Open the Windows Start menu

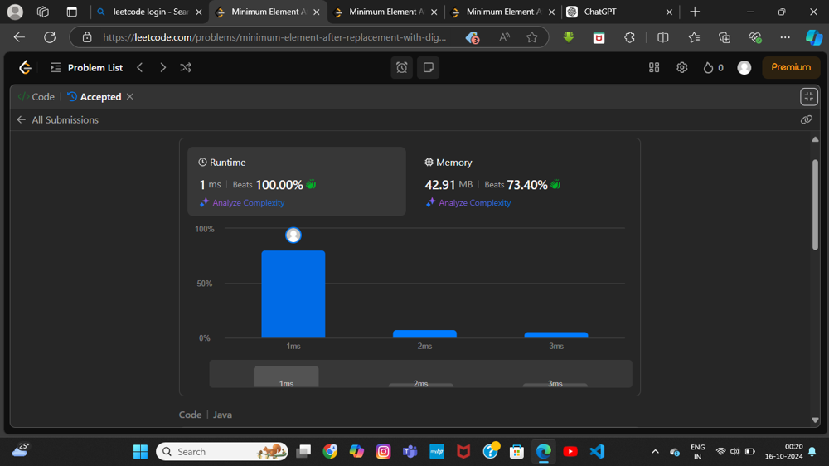141,451
